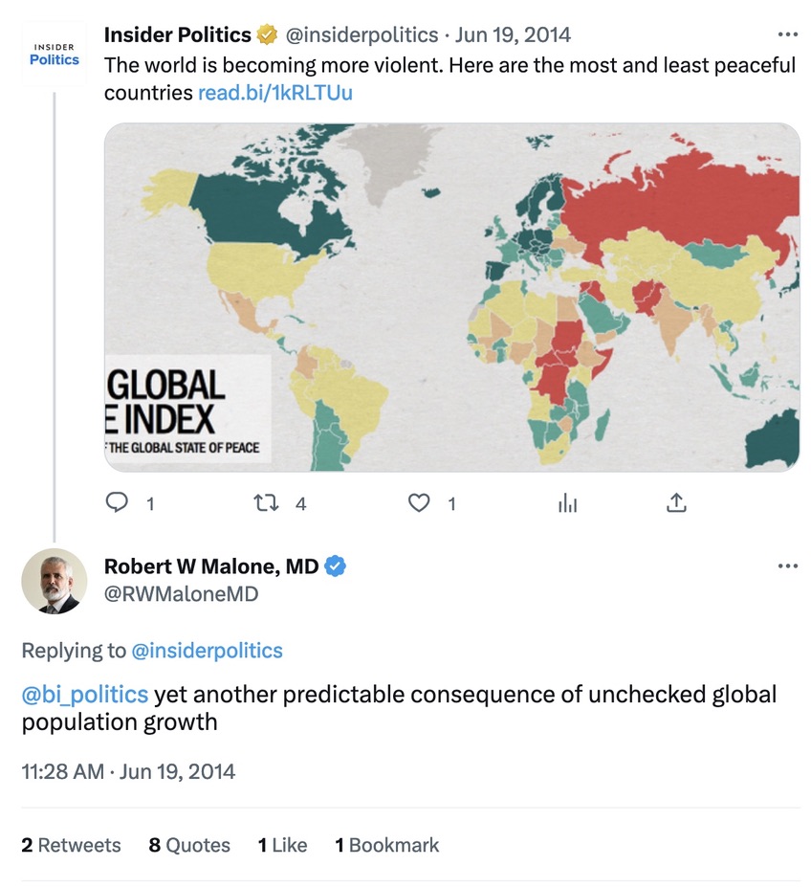View the 2 Retweets list
This screenshot has width=811, height=887.
72,845
